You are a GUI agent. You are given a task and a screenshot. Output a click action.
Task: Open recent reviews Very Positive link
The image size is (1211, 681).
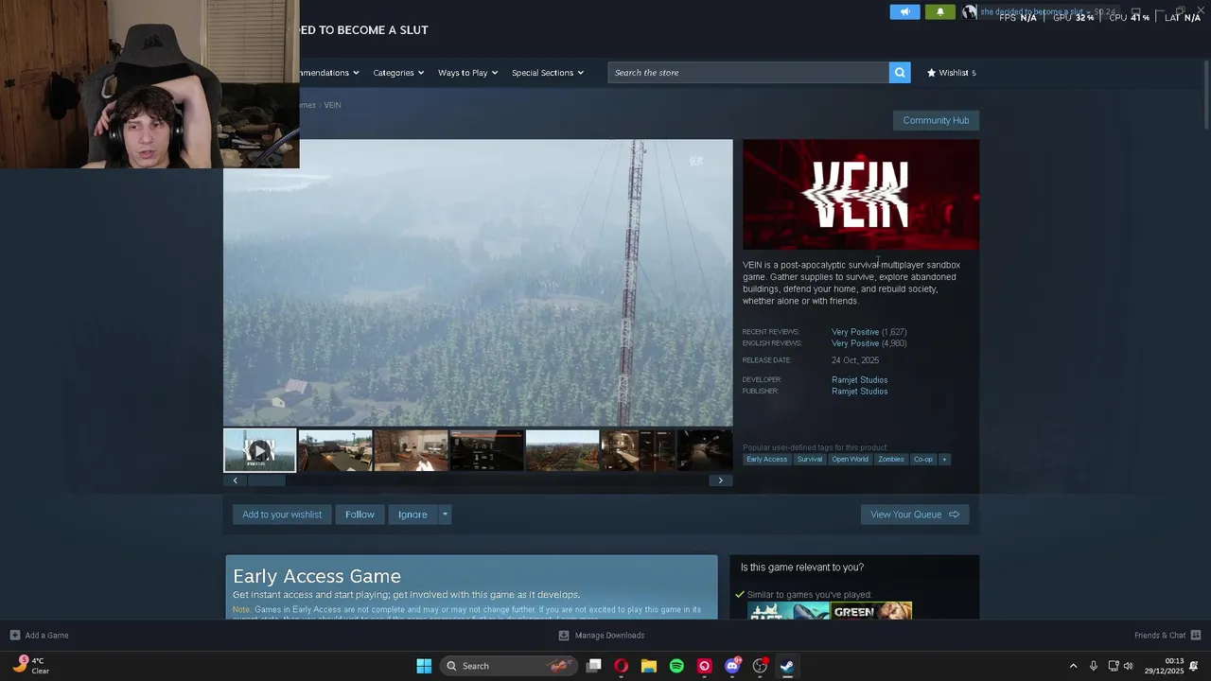(x=855, y=332)
